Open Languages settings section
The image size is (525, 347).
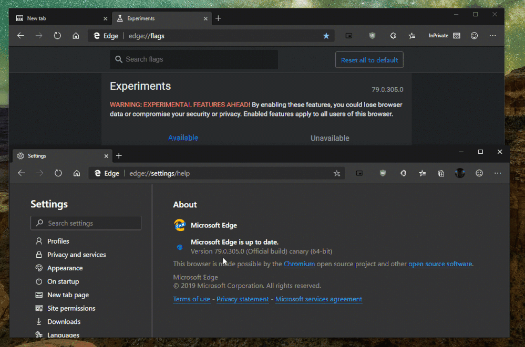pyautogui.click(x=57, y=334)
